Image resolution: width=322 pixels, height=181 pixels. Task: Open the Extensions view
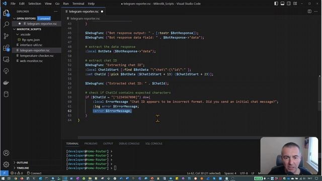tap(6, 48)
